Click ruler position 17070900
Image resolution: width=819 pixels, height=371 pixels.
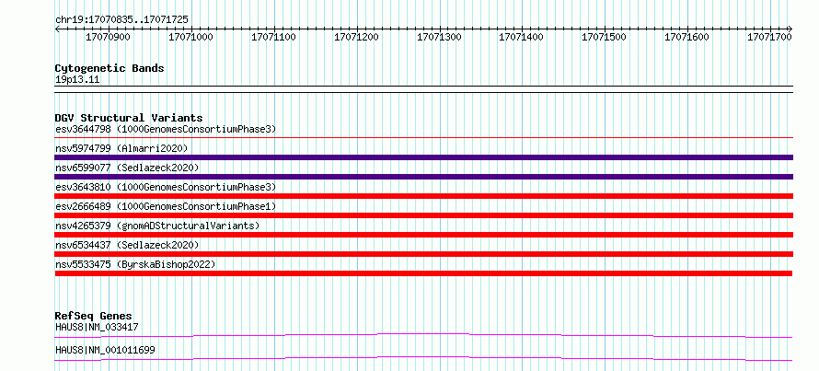[x=108, y=37]
